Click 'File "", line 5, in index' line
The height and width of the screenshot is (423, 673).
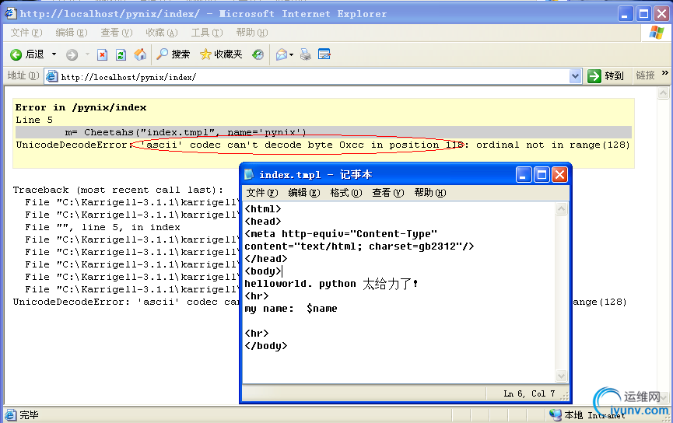[x=103, y=227]
